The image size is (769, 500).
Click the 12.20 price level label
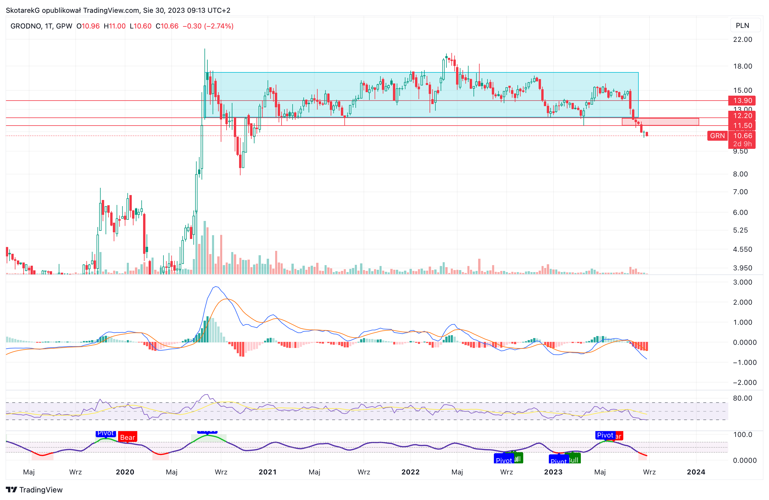coord(742,115)
